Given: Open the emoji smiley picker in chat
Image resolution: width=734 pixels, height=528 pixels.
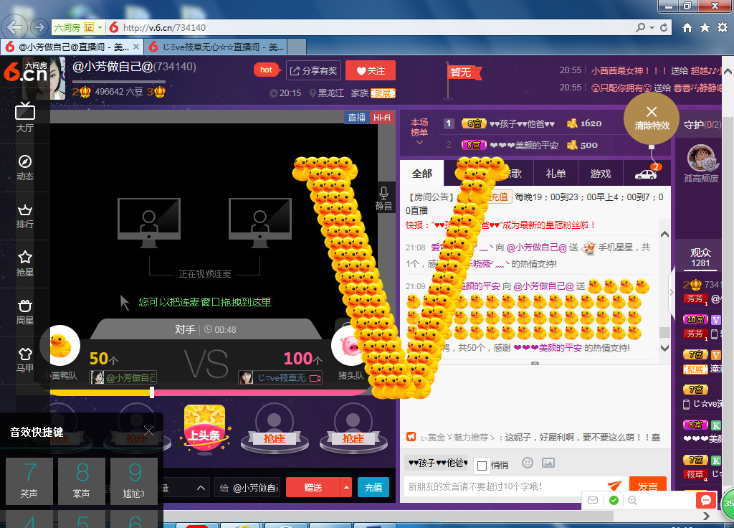Looking at the screenshot, I should [528, 463].
